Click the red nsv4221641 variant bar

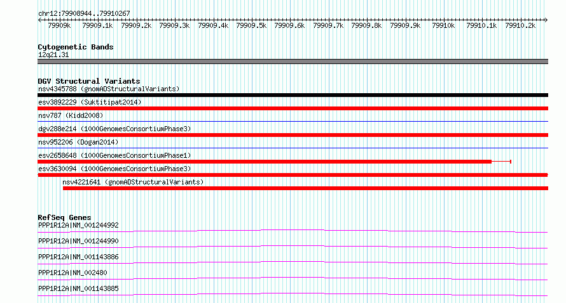(305, 188)
